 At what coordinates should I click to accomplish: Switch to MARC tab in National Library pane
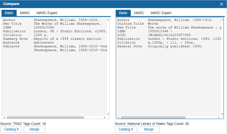coord(139,13)
